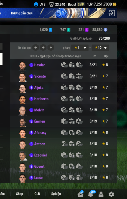
Task: Expand the maximum rank ★10 dropdown
Action: (100, 48)
